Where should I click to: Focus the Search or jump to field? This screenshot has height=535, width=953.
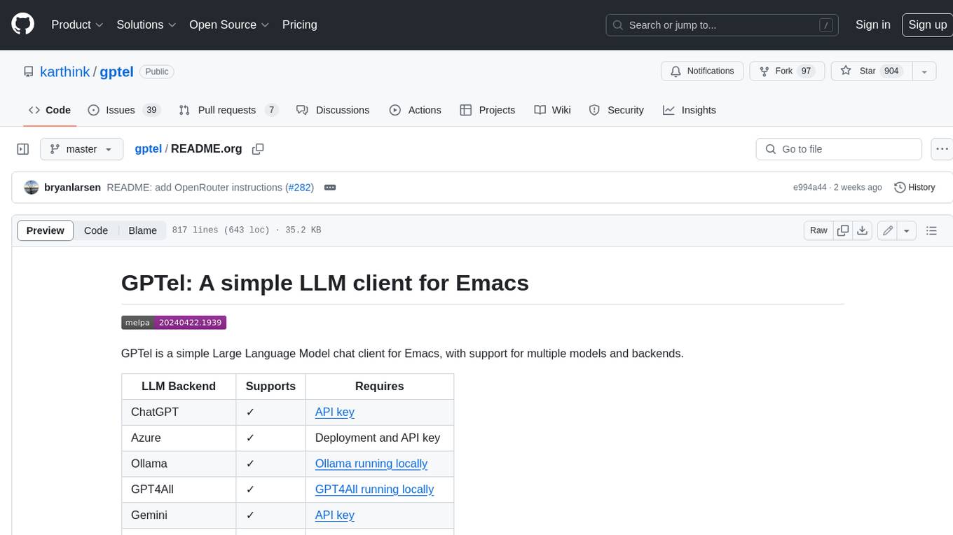tap(723, 25)
